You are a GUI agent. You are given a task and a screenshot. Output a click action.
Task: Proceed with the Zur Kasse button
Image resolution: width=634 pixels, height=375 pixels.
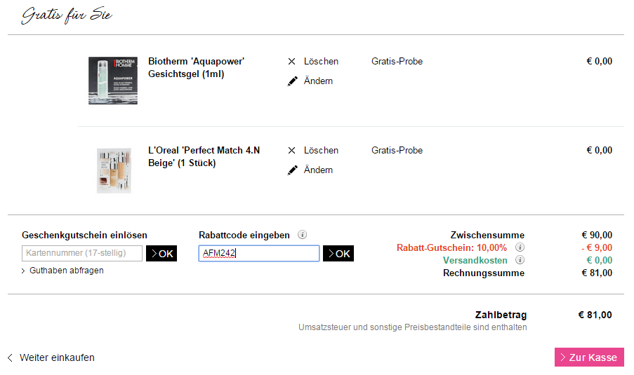(x=589, y=357)
